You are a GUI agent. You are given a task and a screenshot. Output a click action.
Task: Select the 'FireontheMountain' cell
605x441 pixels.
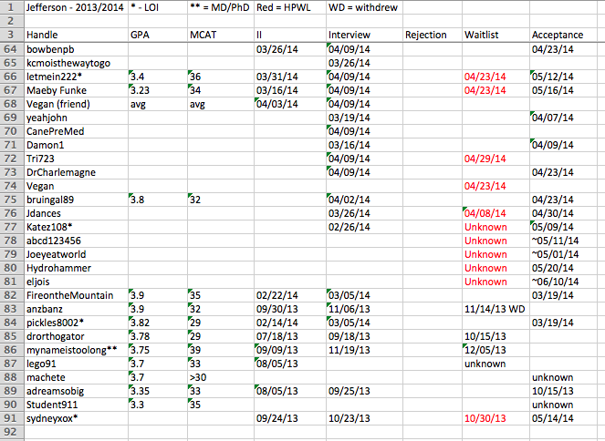(76, 295)
